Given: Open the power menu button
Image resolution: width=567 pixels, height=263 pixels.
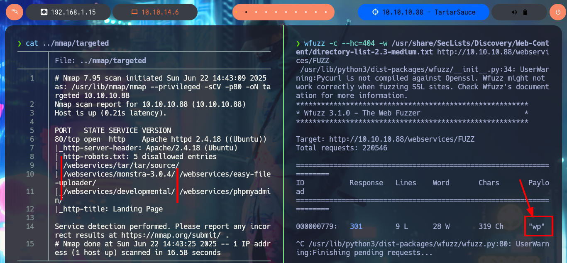Looking at the screenshot, I should pyautogui.click(x=557, y=12).
